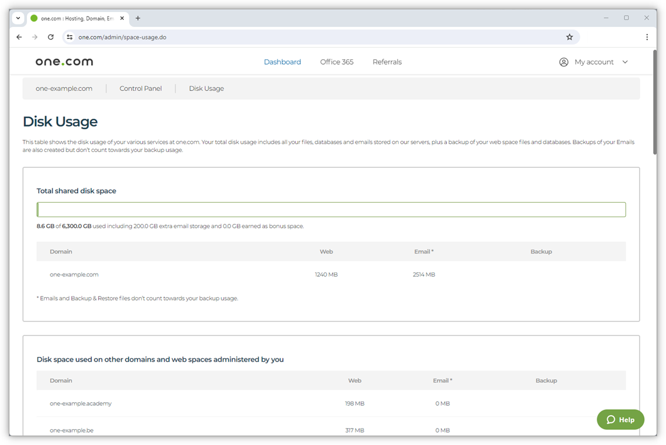The height and width of the screenshot is (445, 666).
Task: Reload the page with refresh icon
Action: pyautogui.click(x=51, y=37)
